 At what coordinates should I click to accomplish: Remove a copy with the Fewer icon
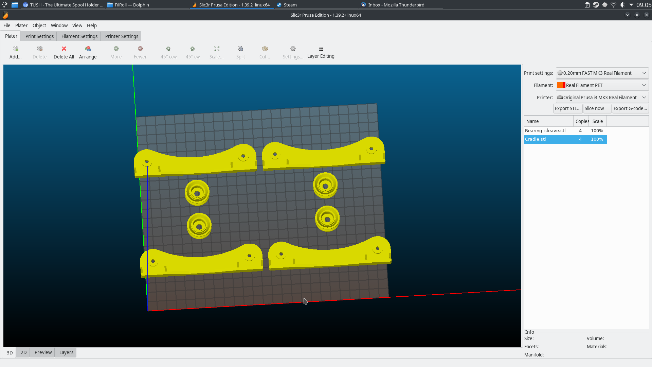click(x=140, y=49)
